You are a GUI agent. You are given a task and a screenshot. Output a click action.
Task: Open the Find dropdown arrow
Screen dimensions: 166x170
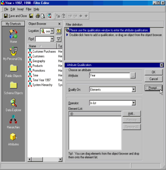52,39
